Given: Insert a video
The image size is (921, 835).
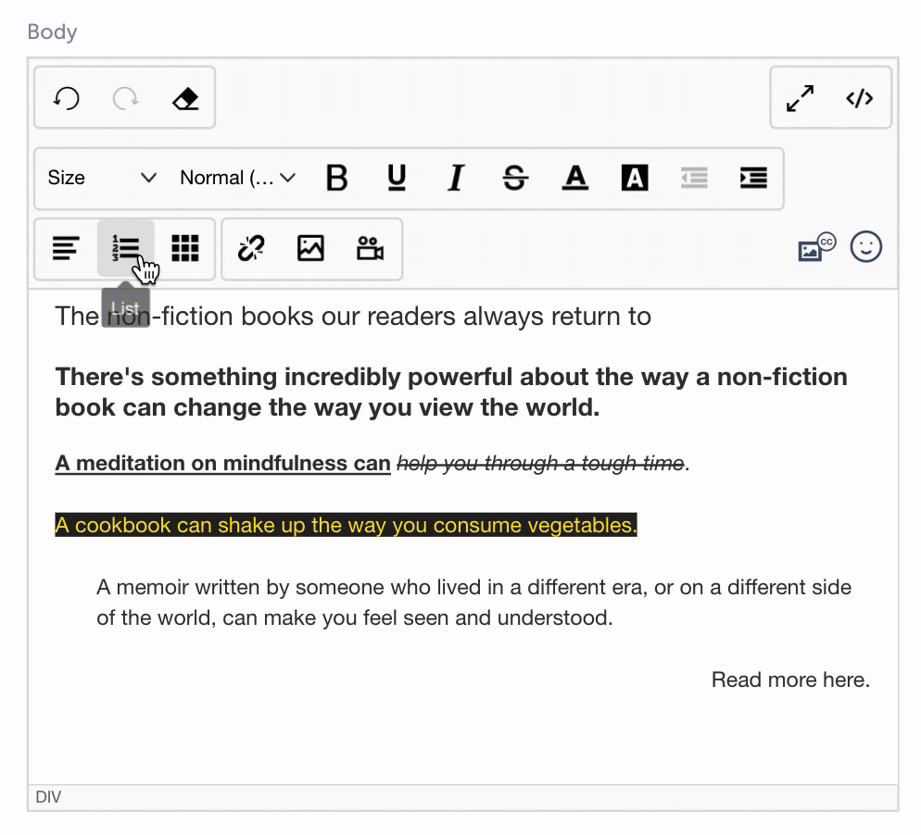Looking at the screenshot, I should 370,248.
